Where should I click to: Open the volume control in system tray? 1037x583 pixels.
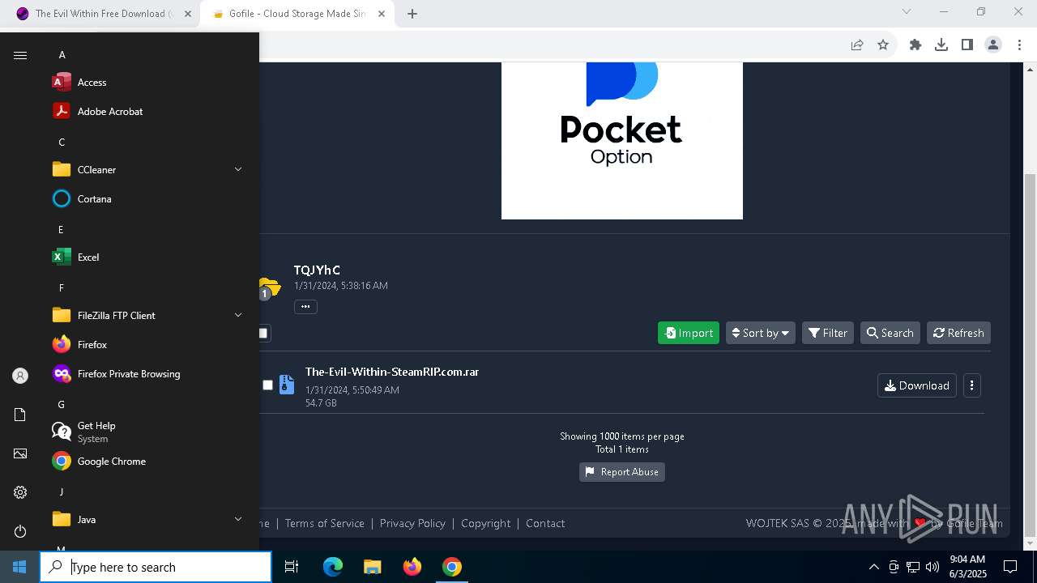point(932,567)
